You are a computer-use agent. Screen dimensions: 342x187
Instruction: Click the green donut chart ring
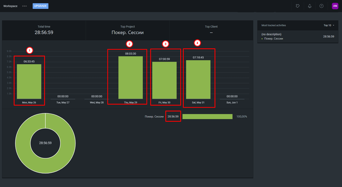tap(23, 143)
